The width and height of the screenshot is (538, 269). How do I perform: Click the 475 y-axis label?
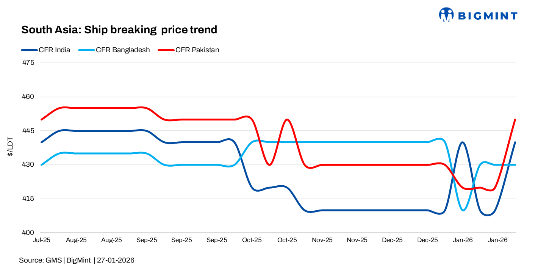coord(28,63)
